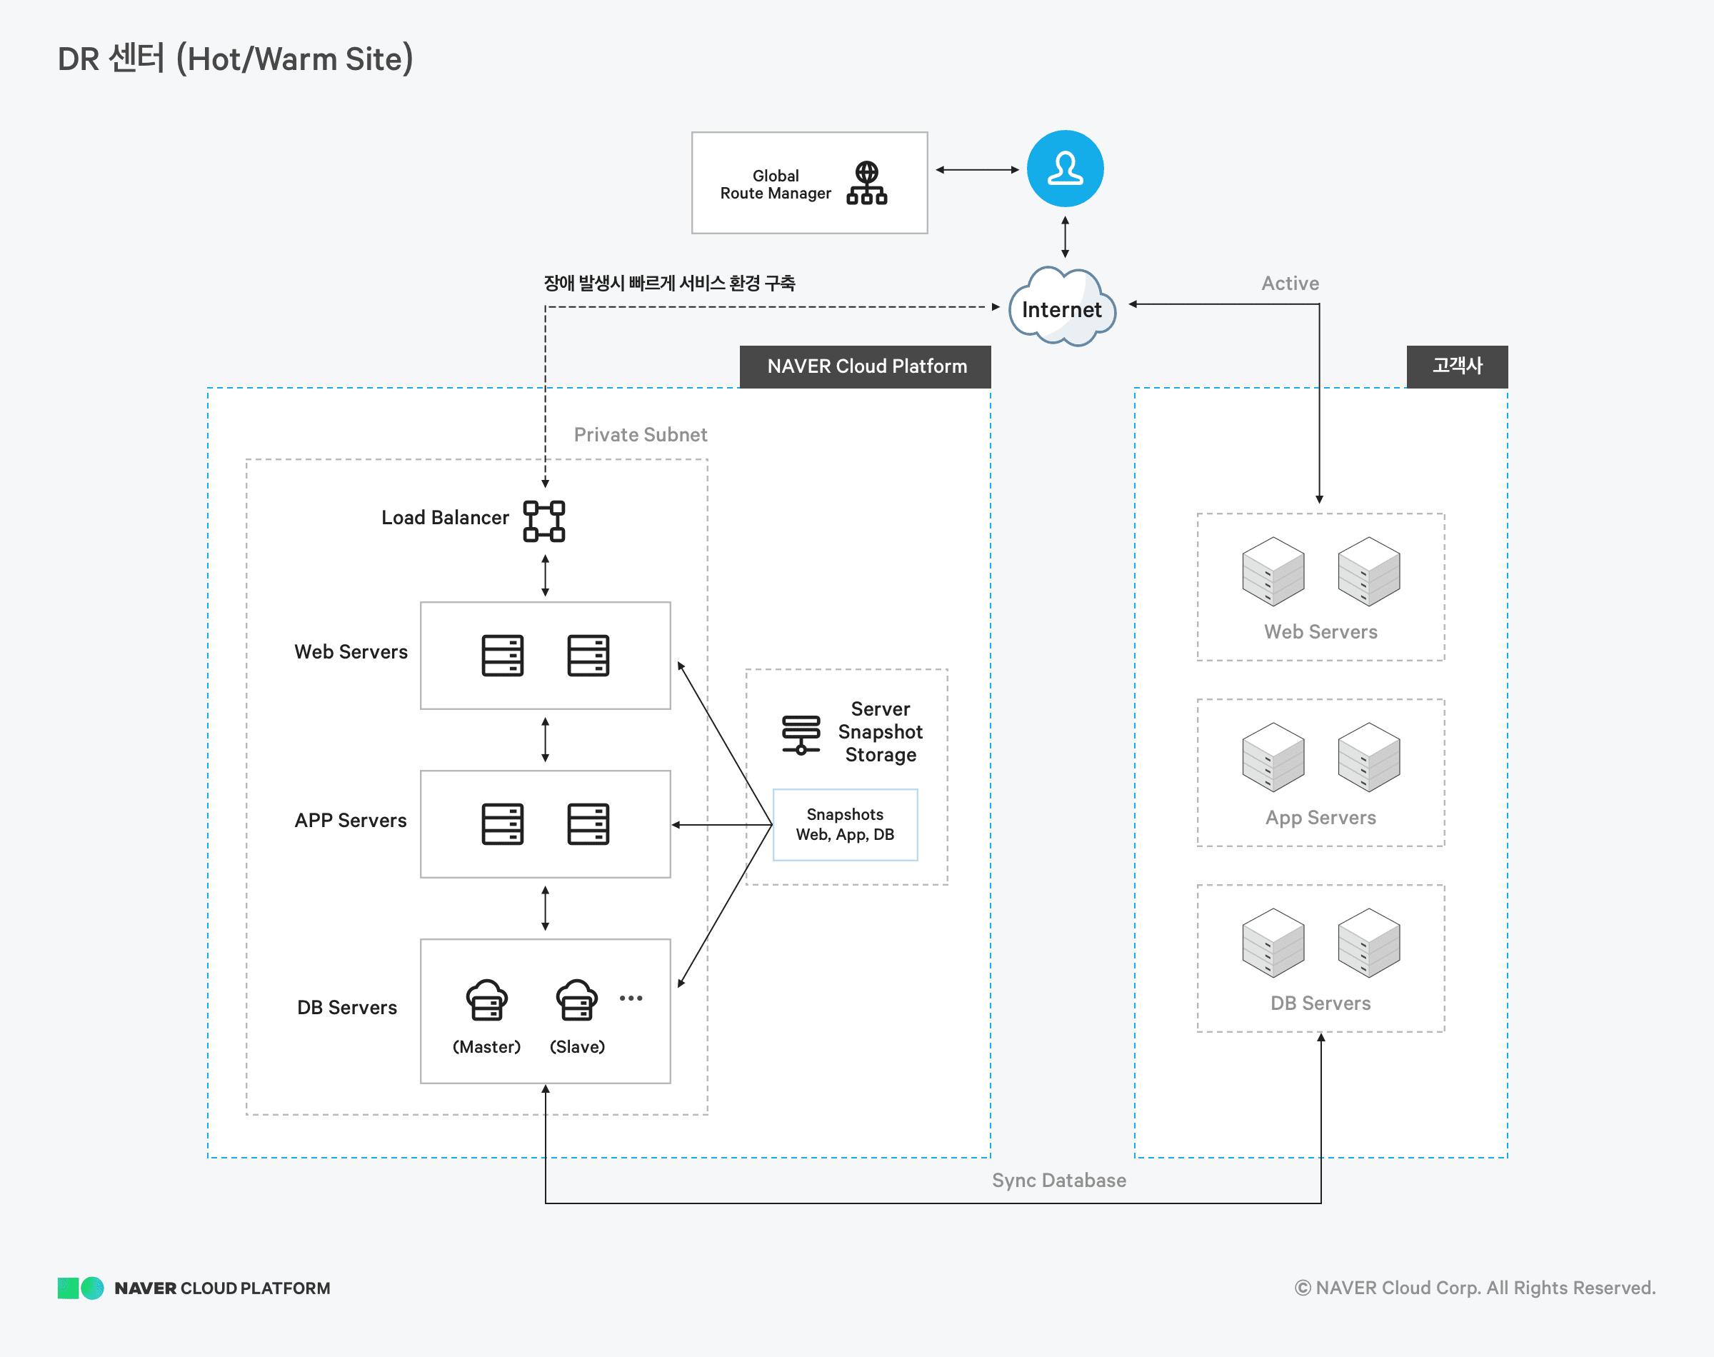Click the customer's right App Servers cube icon
The width and height of the screenshot is (1714, 1357).
tap(1368, 757)
